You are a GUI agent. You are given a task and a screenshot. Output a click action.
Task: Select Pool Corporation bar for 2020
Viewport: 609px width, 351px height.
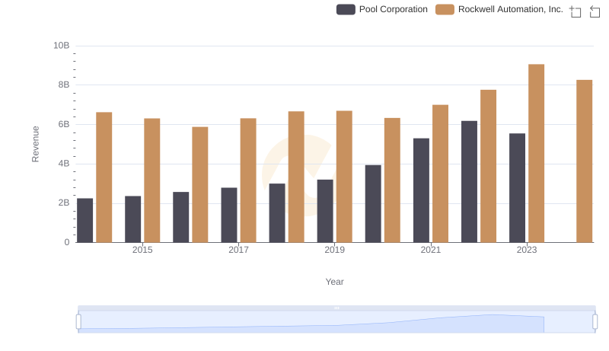click(373, 204)
